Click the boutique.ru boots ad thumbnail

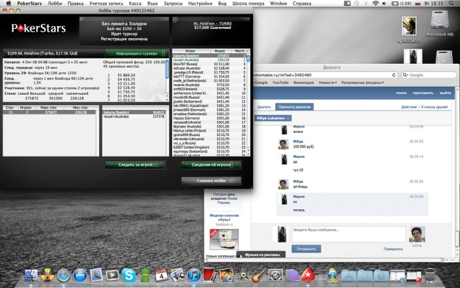pyautogui.click(x=224, y=239)
